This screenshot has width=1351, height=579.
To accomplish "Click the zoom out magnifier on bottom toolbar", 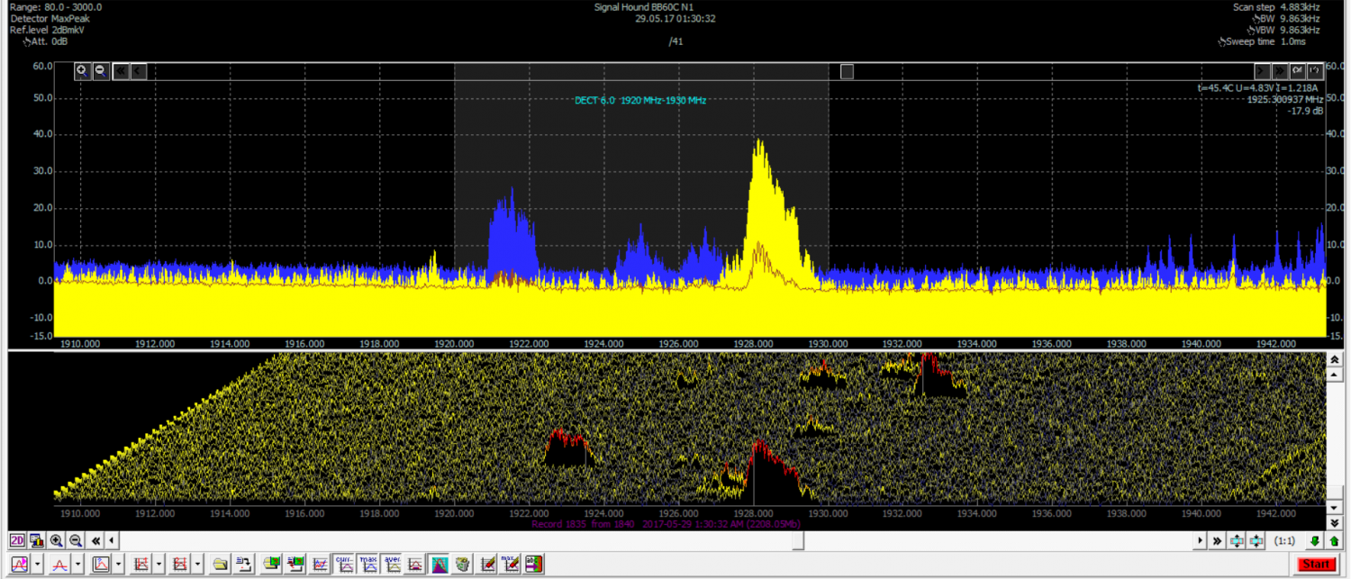I will coord(76,540).
